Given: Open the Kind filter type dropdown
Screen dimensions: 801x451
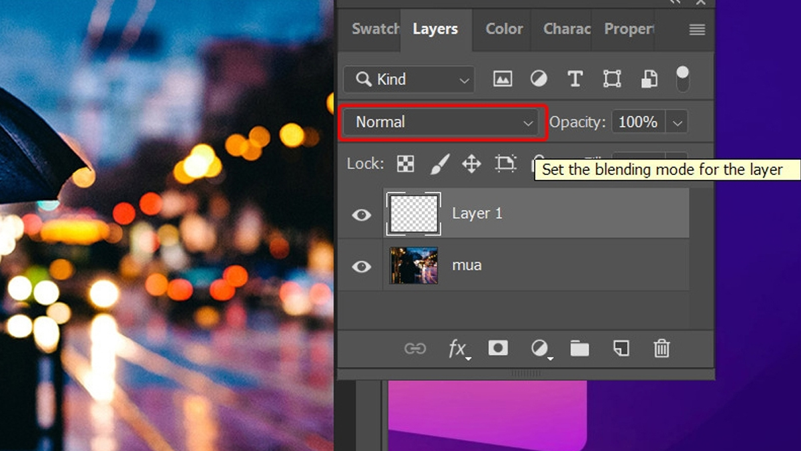Looking at the screenshot, I should 409,80.
